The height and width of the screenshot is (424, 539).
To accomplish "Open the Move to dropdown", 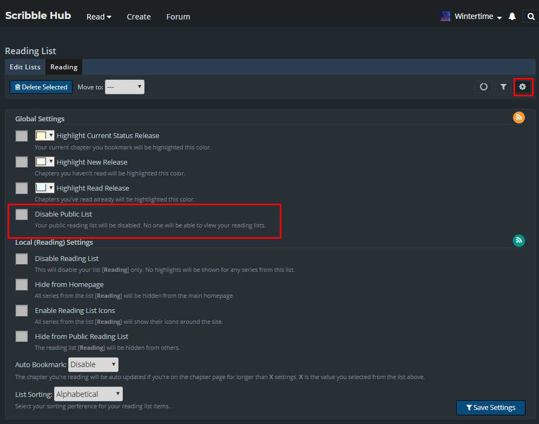I will (x=124, y=87).
